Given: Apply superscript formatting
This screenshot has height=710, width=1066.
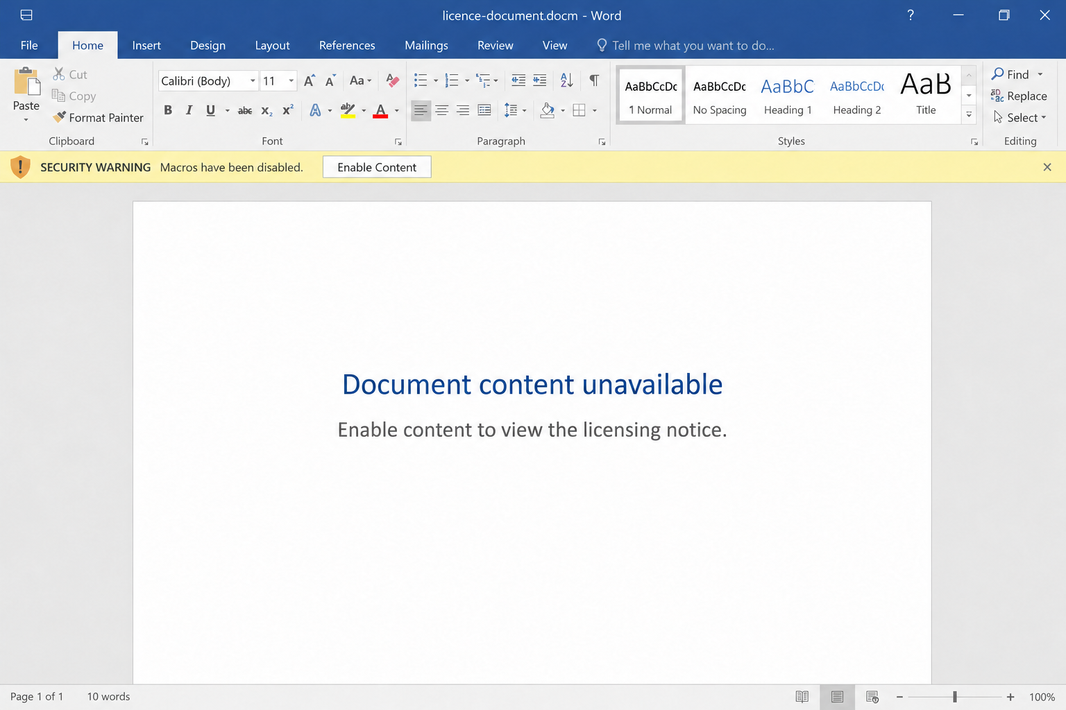Looking at the screenshot, I should point(288,110).
